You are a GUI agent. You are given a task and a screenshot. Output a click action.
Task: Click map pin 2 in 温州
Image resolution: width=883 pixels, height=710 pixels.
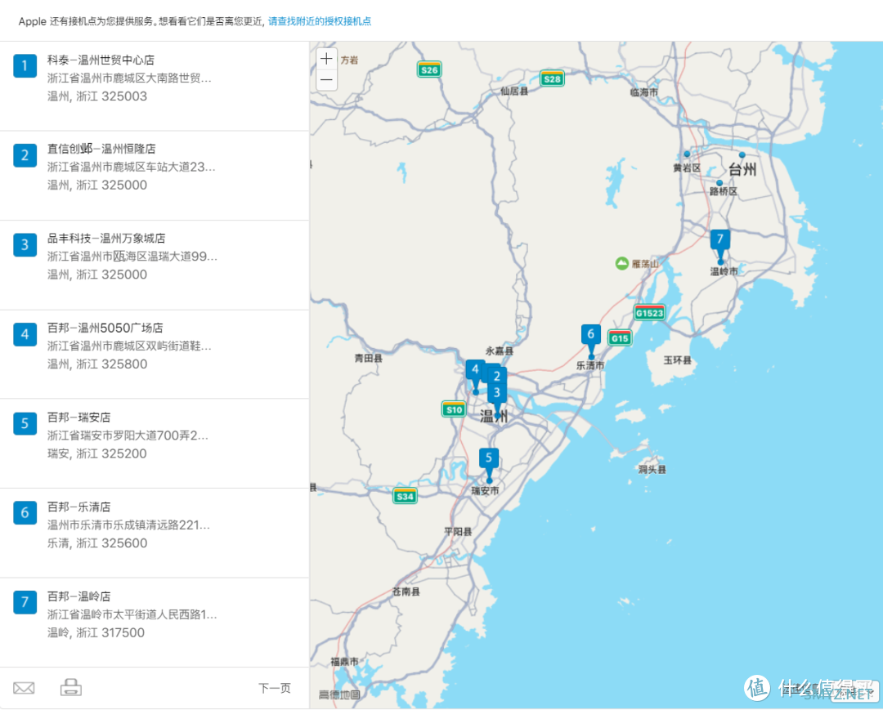click(x=497, y=376)
